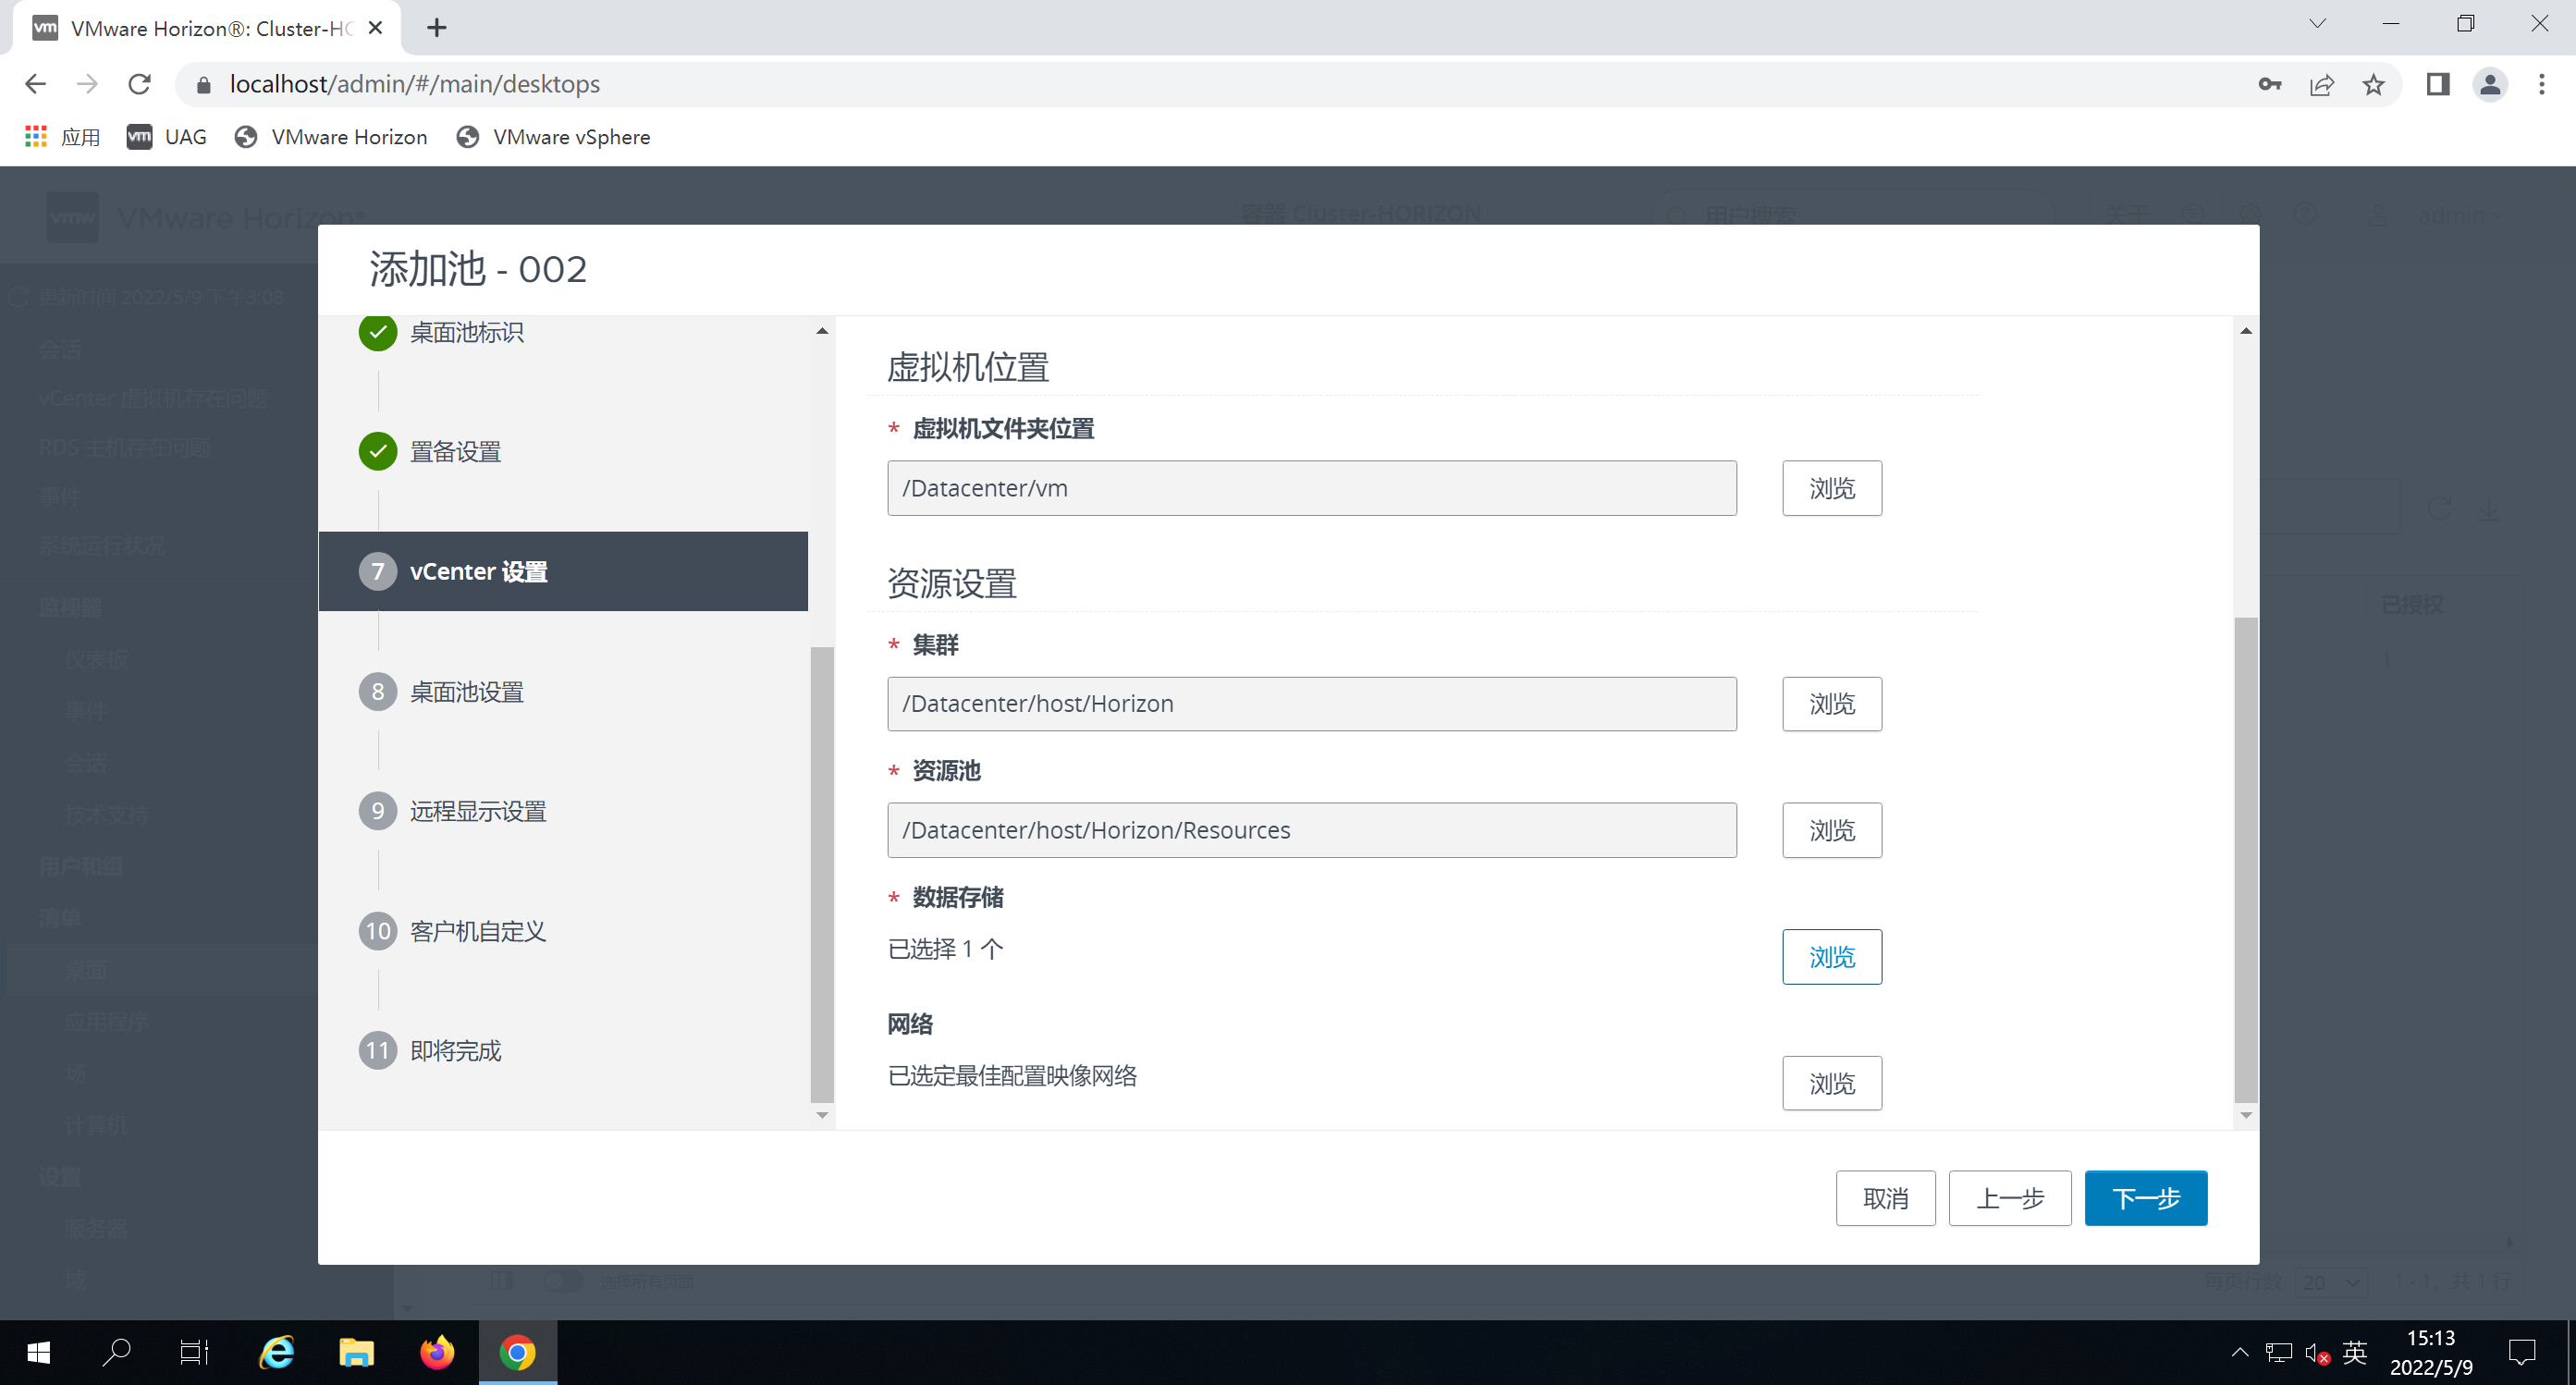Launch Internet Explorer from taskbar

(x=277, y=1353)
